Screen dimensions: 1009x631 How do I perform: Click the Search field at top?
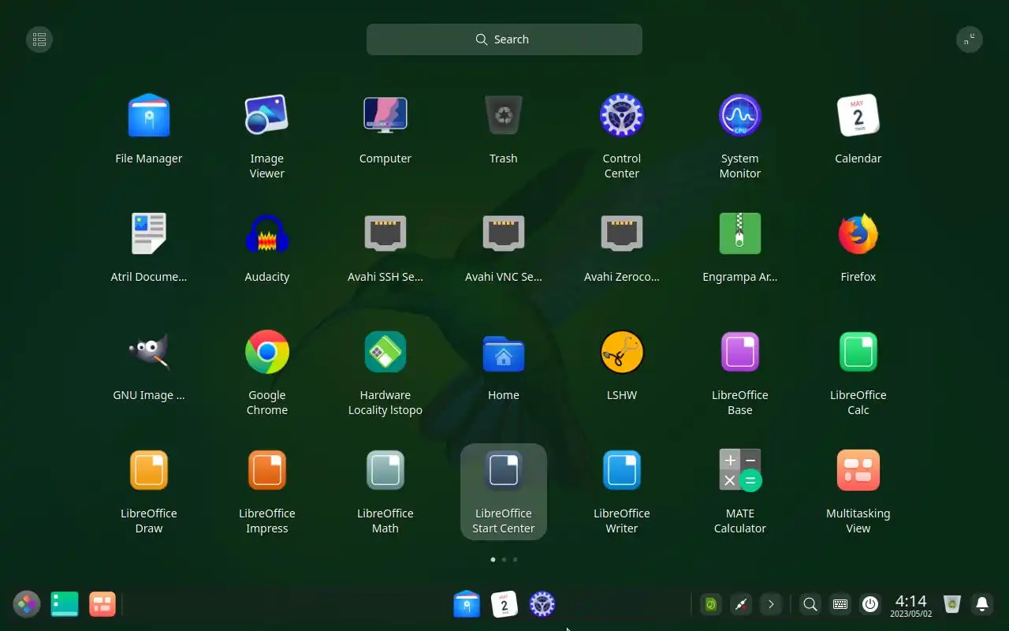[504, 39]
